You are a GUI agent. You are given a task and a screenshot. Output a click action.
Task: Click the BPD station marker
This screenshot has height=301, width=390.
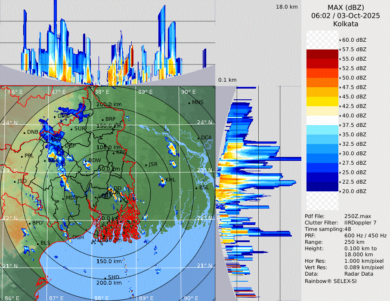pyautogui.click(x=30, y=223)
